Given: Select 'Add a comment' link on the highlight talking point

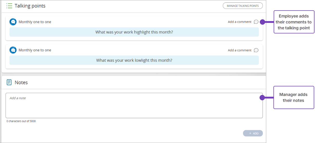Looking at the screenshot, I should [240, 22].
